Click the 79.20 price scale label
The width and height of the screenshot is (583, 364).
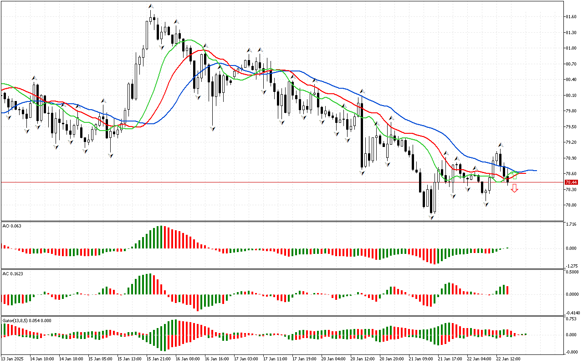coord(572,142)
